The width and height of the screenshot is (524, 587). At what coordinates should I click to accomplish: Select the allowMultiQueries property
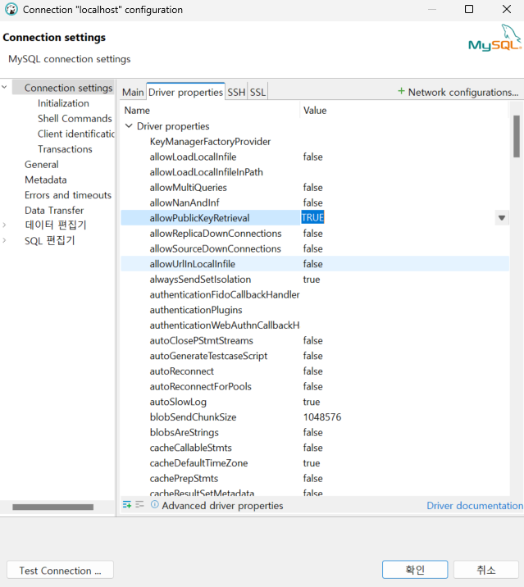(x=189, y=188)
